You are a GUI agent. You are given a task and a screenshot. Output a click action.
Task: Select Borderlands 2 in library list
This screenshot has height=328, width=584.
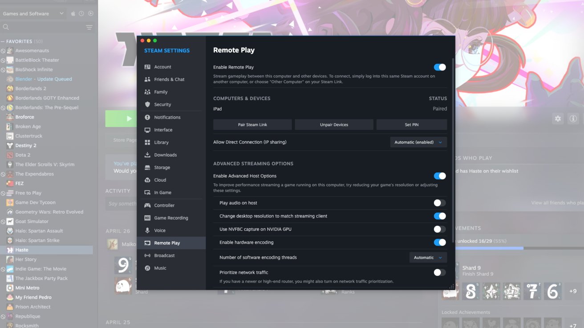tap(31, 88)
